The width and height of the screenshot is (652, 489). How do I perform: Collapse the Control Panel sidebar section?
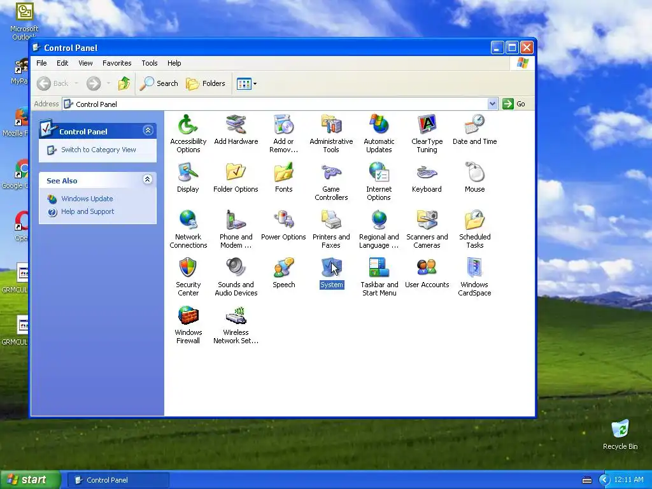tap(148, 131)
